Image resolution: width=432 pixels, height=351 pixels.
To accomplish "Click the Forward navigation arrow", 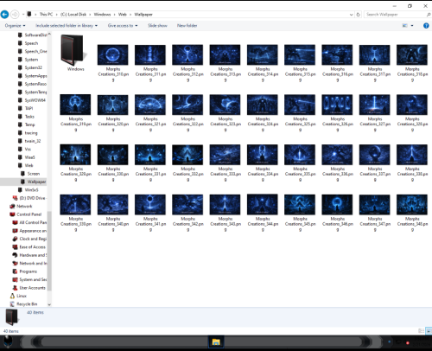I will coord(15,14).
